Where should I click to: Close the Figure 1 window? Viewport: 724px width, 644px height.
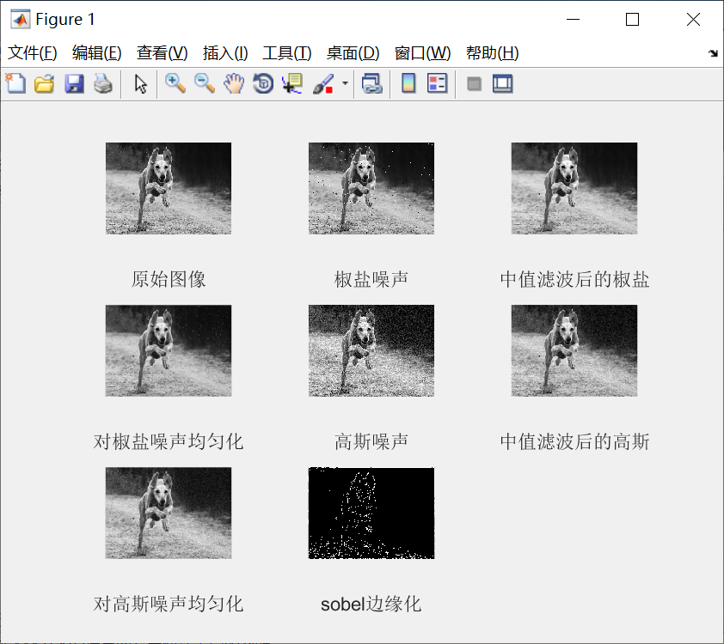click(693, 20)
